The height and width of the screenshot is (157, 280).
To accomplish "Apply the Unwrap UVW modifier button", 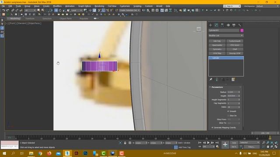I will pos(234,53).
